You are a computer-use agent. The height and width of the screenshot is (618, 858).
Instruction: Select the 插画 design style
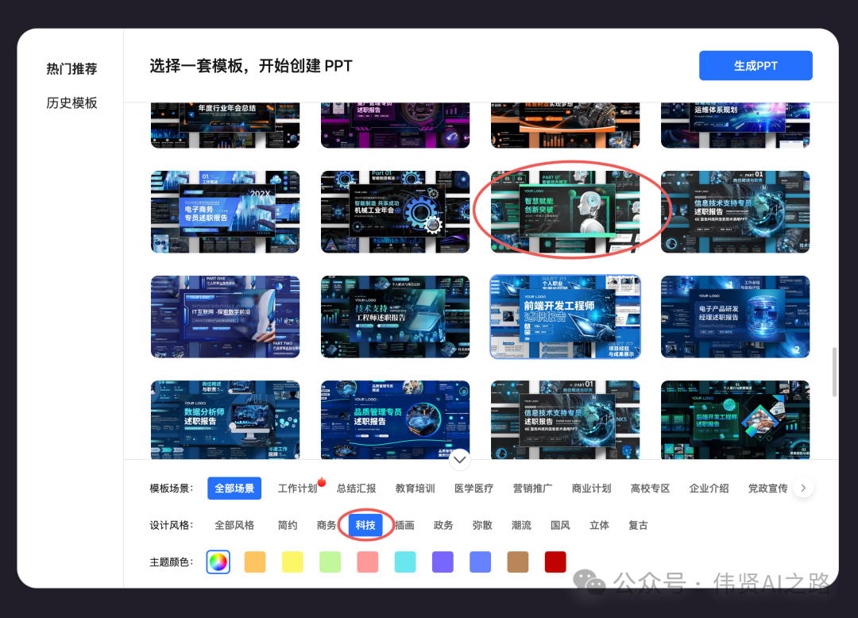404,525
